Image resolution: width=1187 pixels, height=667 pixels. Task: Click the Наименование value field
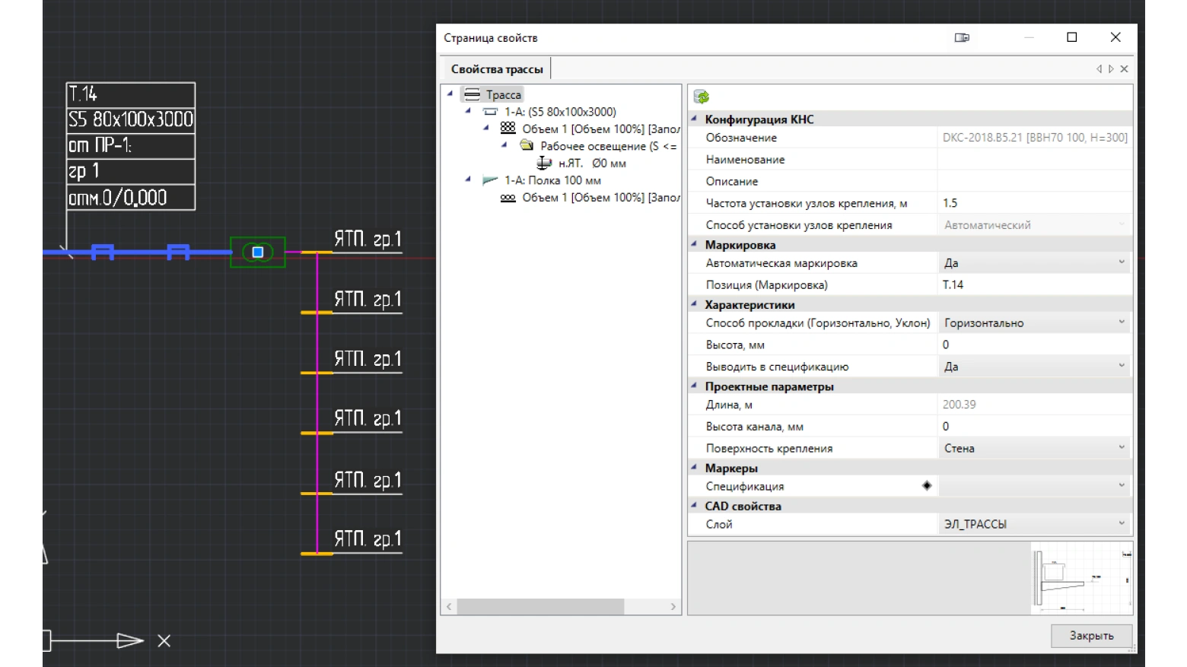click(1035, 160)
